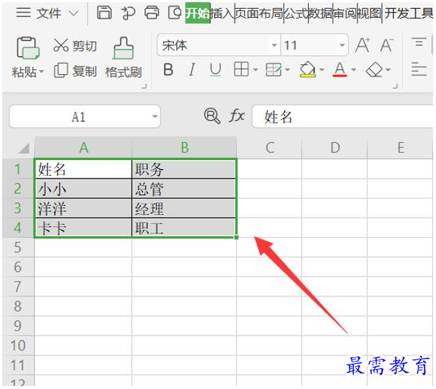Click the top align icon
Screen dimensions: 436x389
click(x=419, y=42)
